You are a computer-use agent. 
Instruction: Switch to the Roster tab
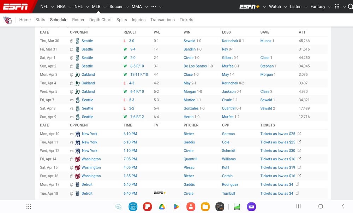coord(78,20)
